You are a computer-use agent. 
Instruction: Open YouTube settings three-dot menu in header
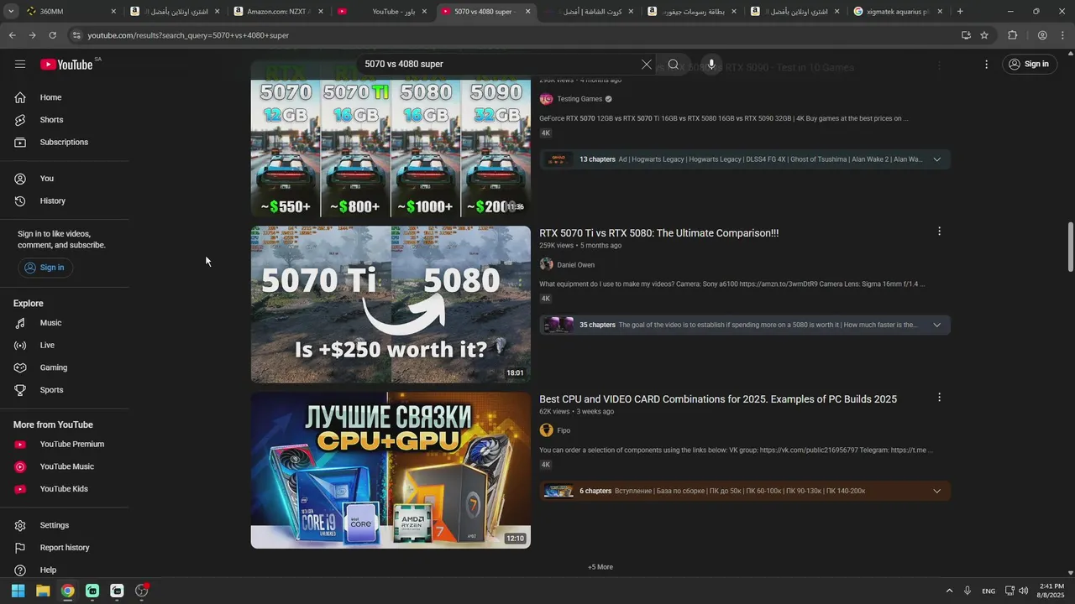click(987, 64)
